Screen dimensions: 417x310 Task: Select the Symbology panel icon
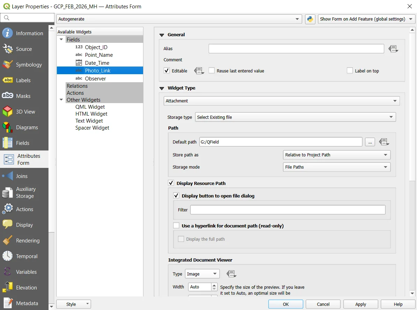click(x=24, y=64)
